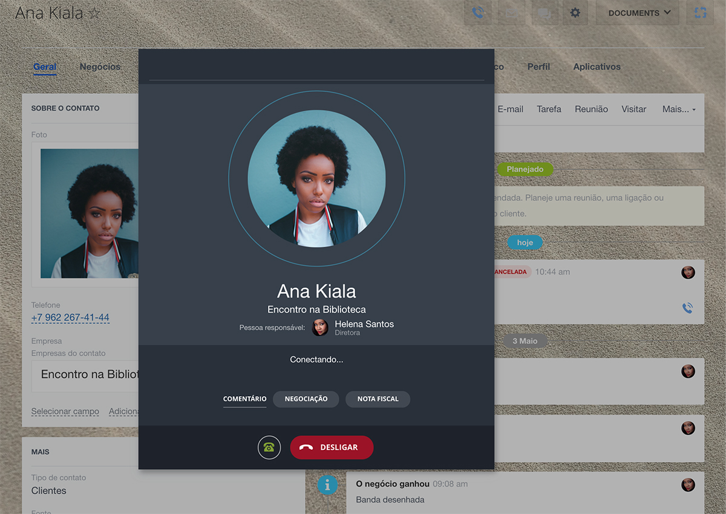Select the NEGOCIAÇÃO button in call window
The image size is (726, 514).
point(306,399)
